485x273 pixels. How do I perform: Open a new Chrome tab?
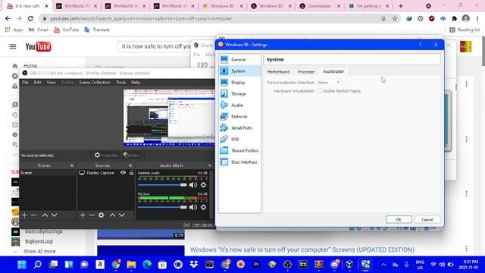click(401, 6)
